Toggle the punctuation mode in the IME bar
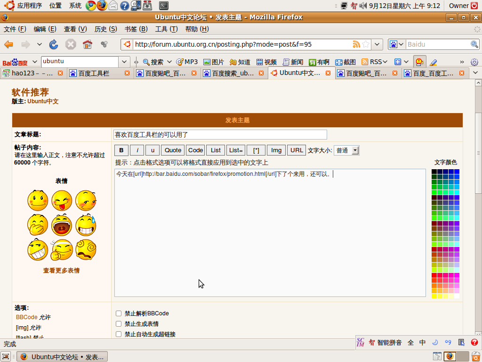 click(x=448, y=342)
